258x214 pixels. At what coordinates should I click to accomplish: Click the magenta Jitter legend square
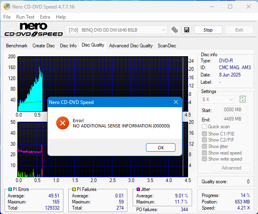(138, 189)
